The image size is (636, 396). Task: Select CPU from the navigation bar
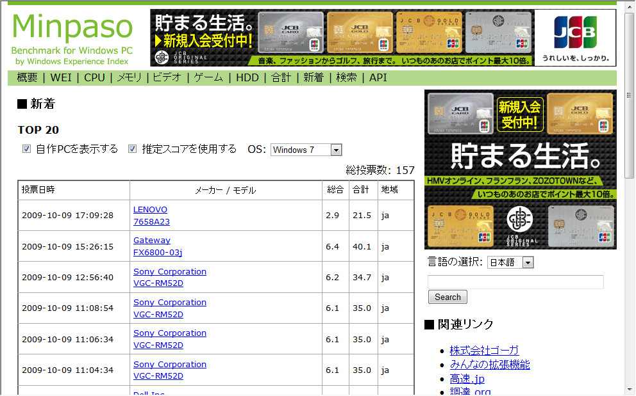pyautogui.click(x=94, y=77)
